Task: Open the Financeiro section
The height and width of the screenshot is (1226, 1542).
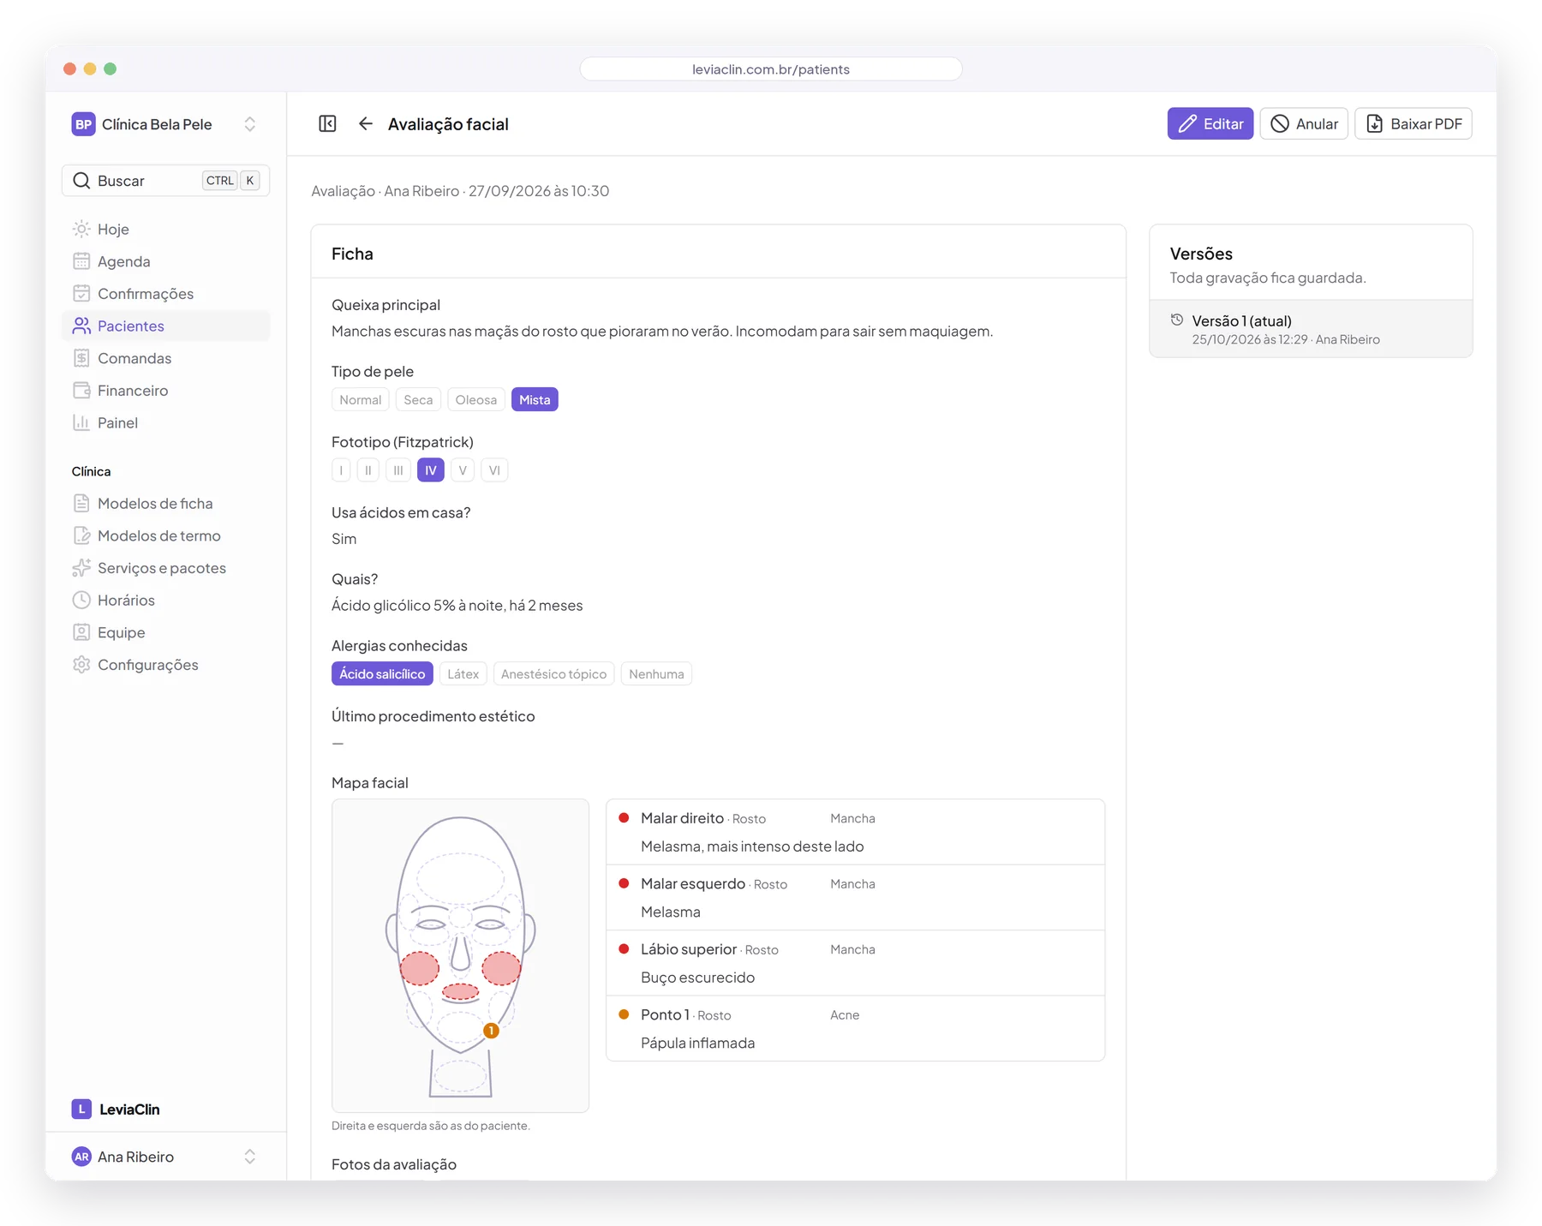Action: (166, 391)
